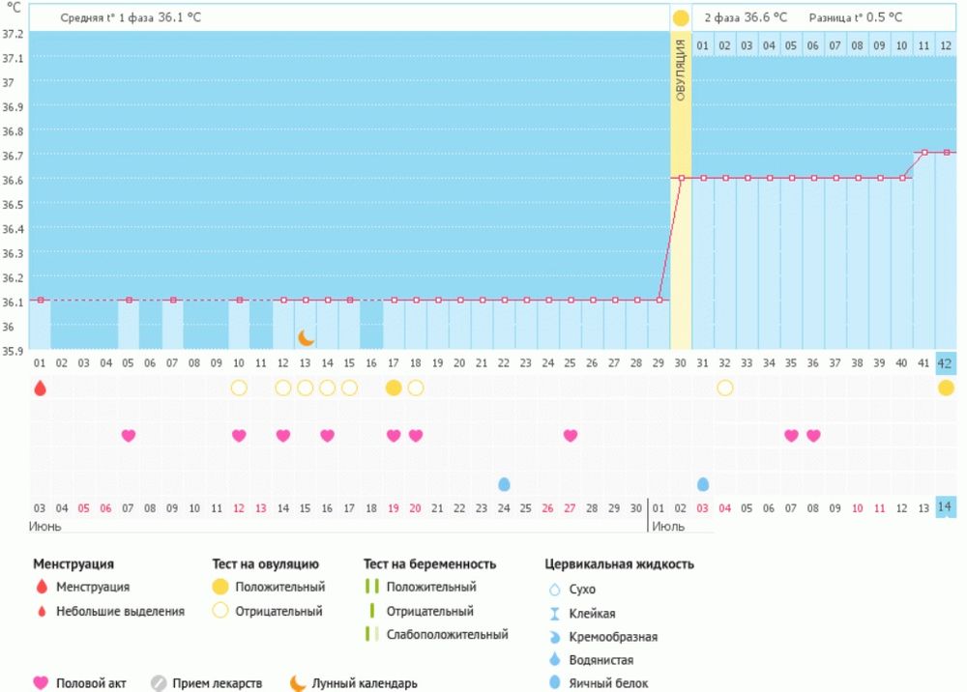The height and width of the screenshot is (692, 967).
Task: Select the empty ovulation test circle on day 32
Action: click(x=725, y=388)
